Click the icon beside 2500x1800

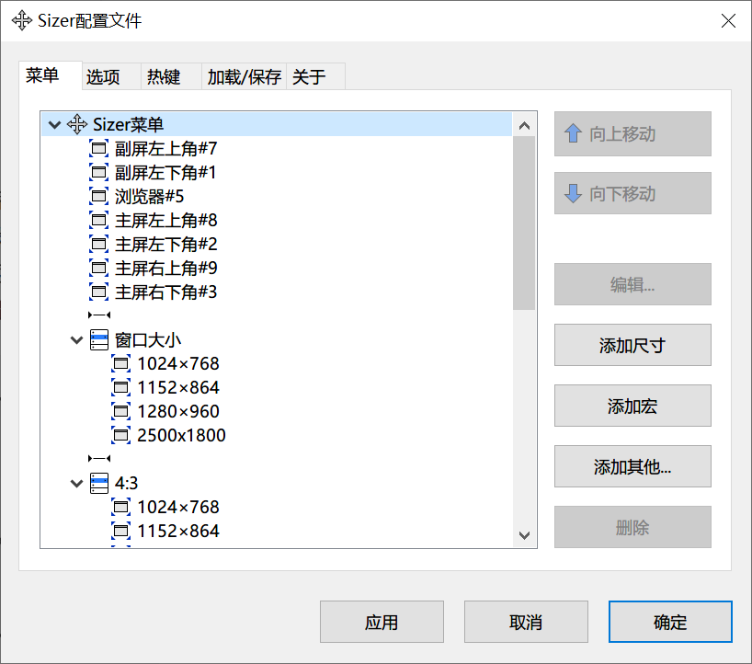120,435
